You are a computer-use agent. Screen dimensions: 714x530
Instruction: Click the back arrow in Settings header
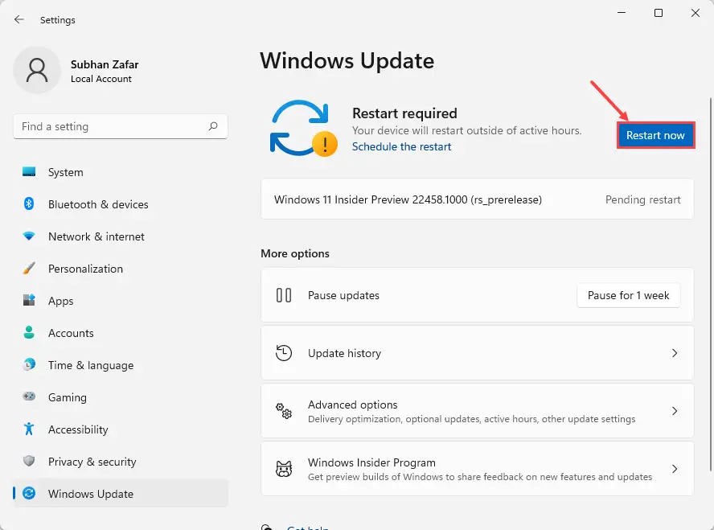[18, 19]
